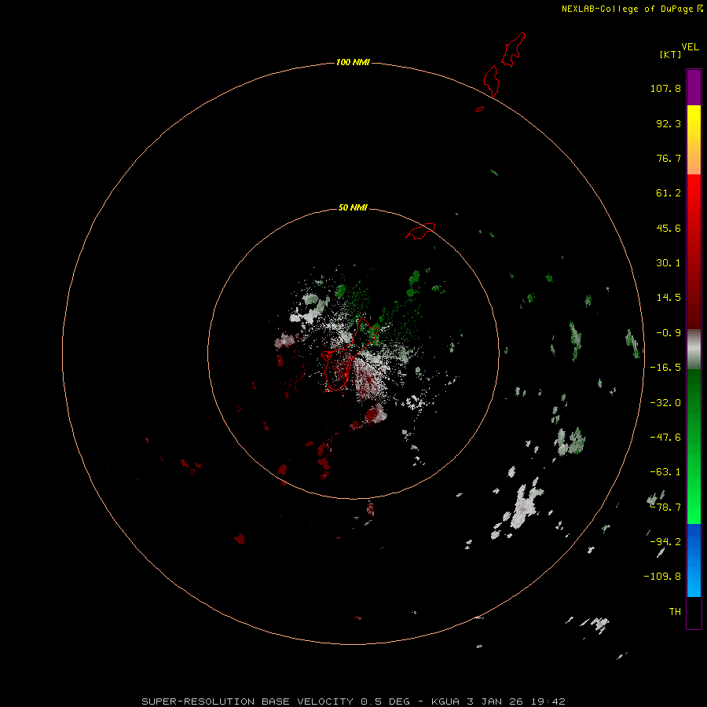Click the -94.2 legend value
This screenshot has width=707, height=707.
coord(665,541)
